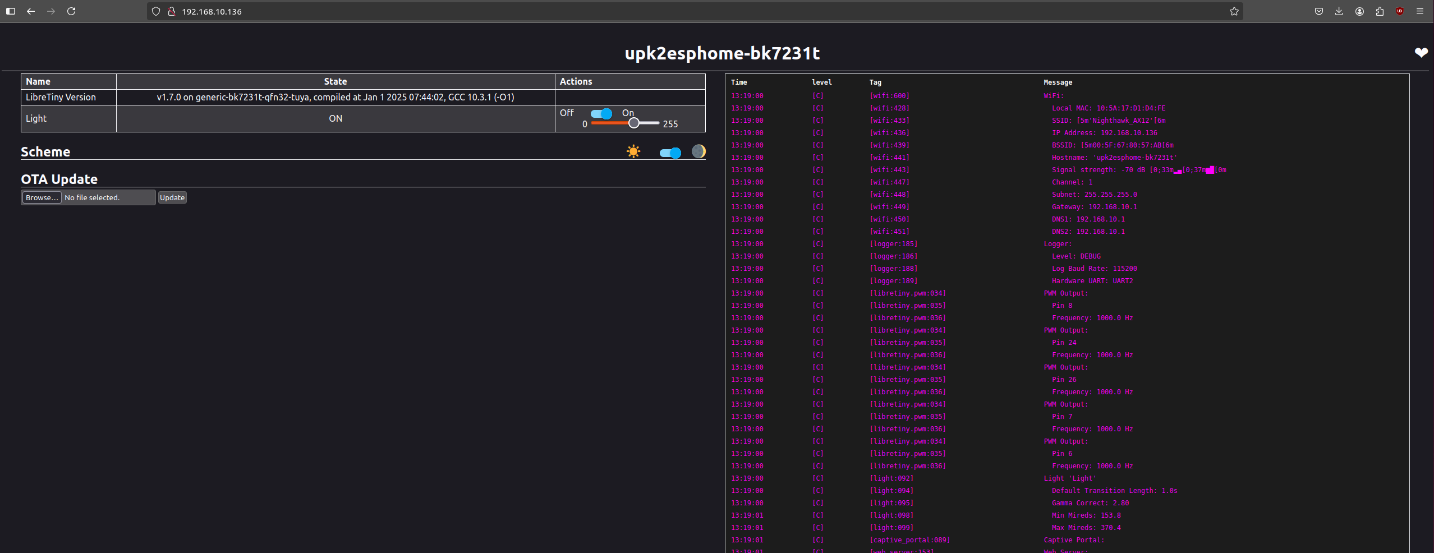
Task: Open the browser extensions puzzle icon
Action: tap(1378, 11)
